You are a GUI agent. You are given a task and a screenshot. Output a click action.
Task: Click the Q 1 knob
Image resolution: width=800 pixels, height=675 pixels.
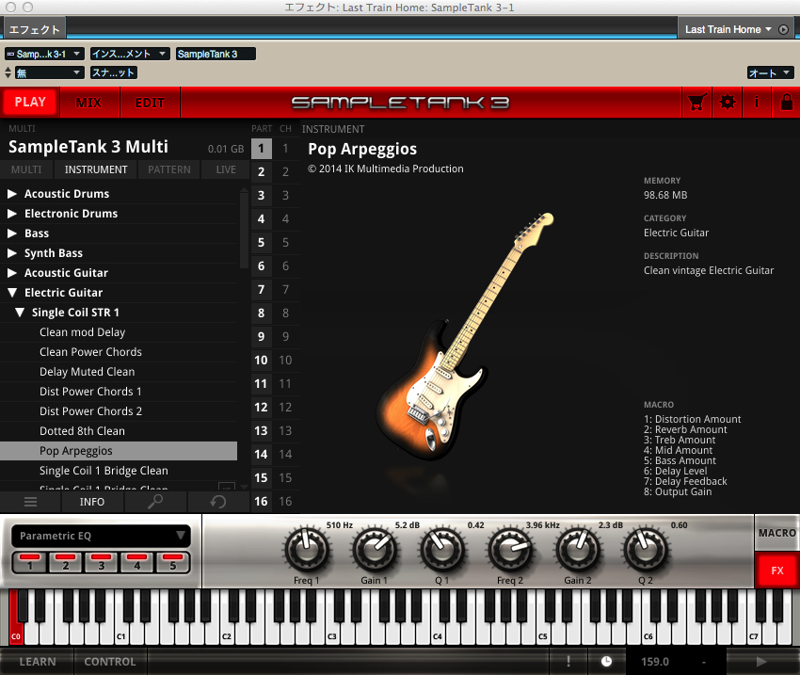(441, 550)
